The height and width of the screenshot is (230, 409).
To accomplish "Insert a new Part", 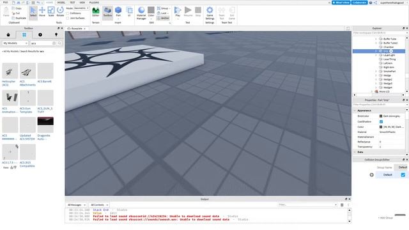I will pos(118,13).
